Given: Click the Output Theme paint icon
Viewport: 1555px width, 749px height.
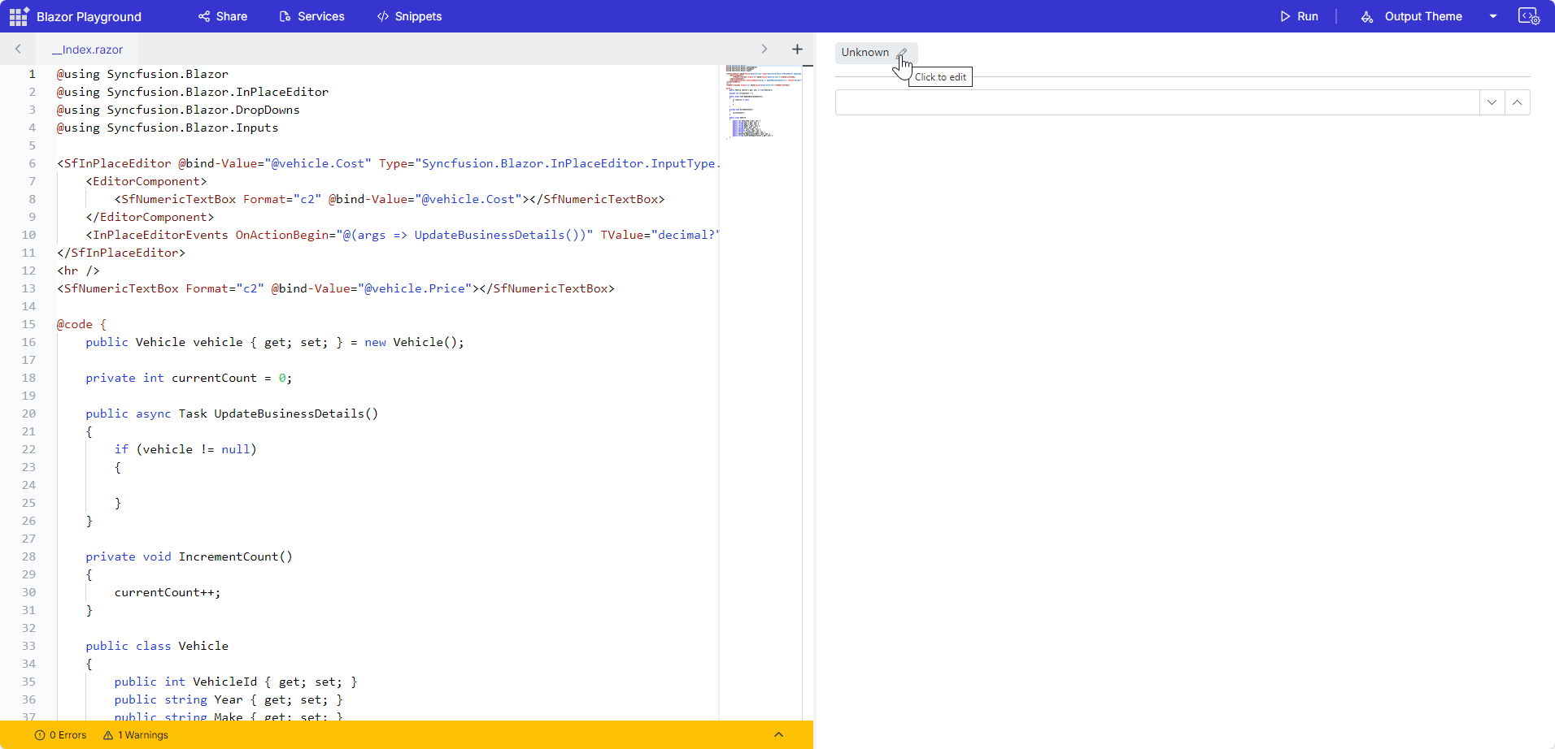Looking at the screenshot, I should 1367,16.
